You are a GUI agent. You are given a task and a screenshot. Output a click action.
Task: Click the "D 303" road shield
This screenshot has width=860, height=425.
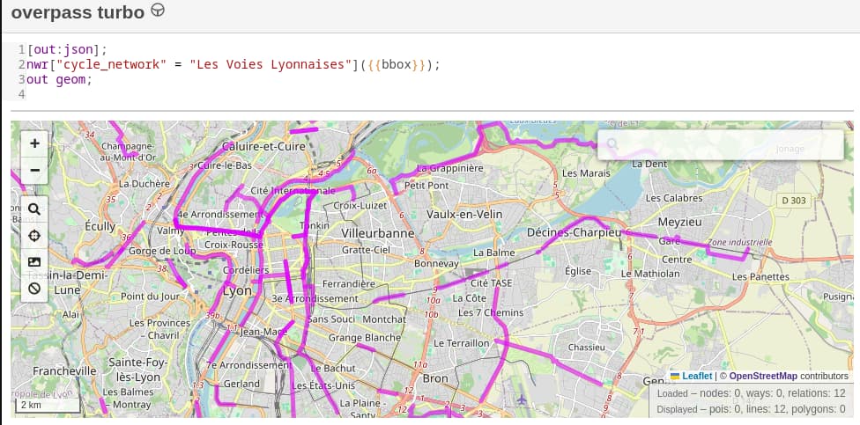click(794, 201)
